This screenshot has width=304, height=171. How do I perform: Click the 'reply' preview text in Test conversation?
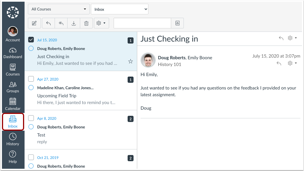coord(42,142)
